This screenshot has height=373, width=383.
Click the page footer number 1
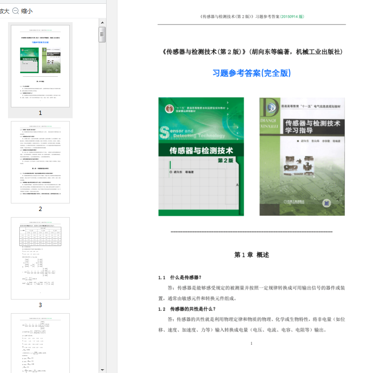pyautogui.click(x=251, y=343)
